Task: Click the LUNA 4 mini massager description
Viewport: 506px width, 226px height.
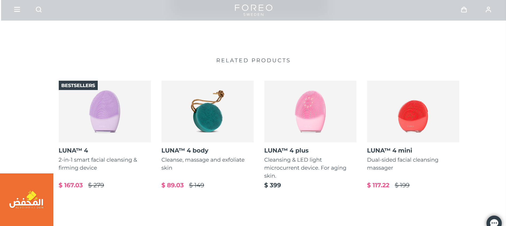Action: pos(402,164)
